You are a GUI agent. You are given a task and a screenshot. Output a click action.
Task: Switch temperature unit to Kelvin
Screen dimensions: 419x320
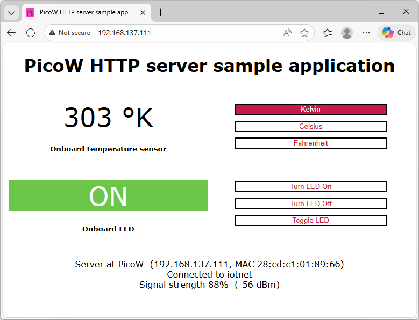[310, 110]
